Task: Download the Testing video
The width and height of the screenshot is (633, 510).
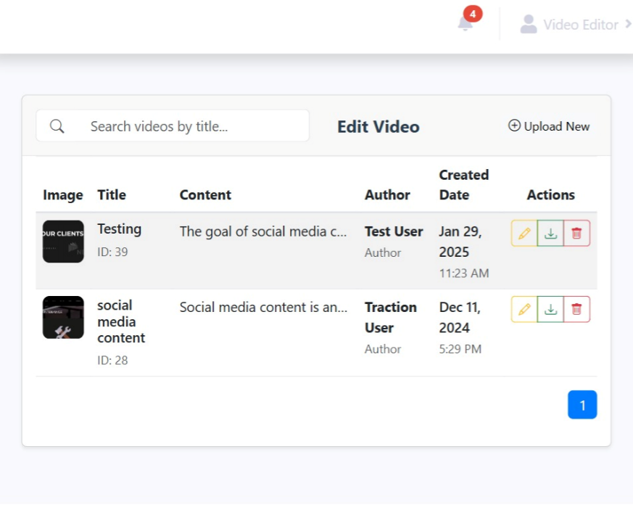Action: [x=550, y=234]
